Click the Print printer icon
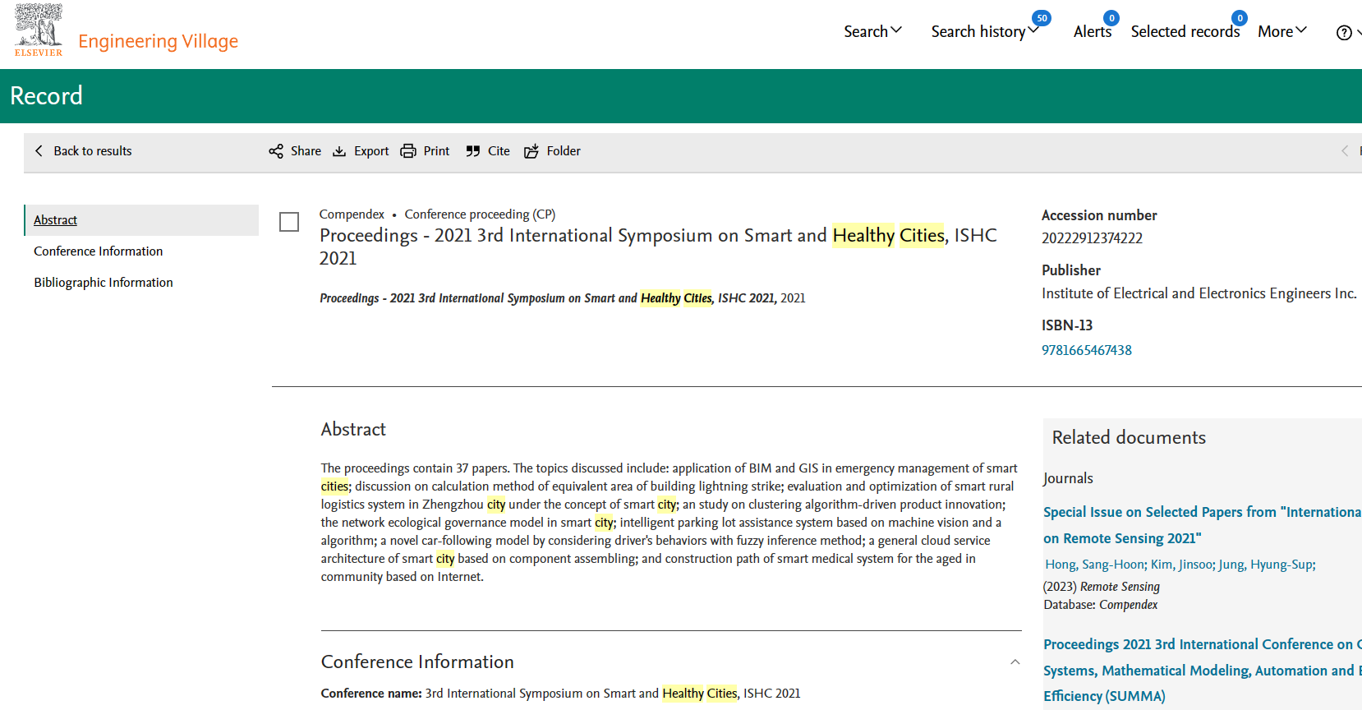Image resolution: width=1362 pixels, height=710 pixels. (408, 151)
